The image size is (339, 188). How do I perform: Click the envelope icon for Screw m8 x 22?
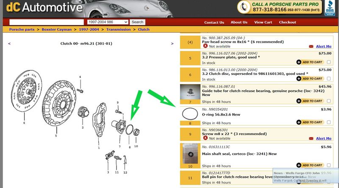coord(311,138)
